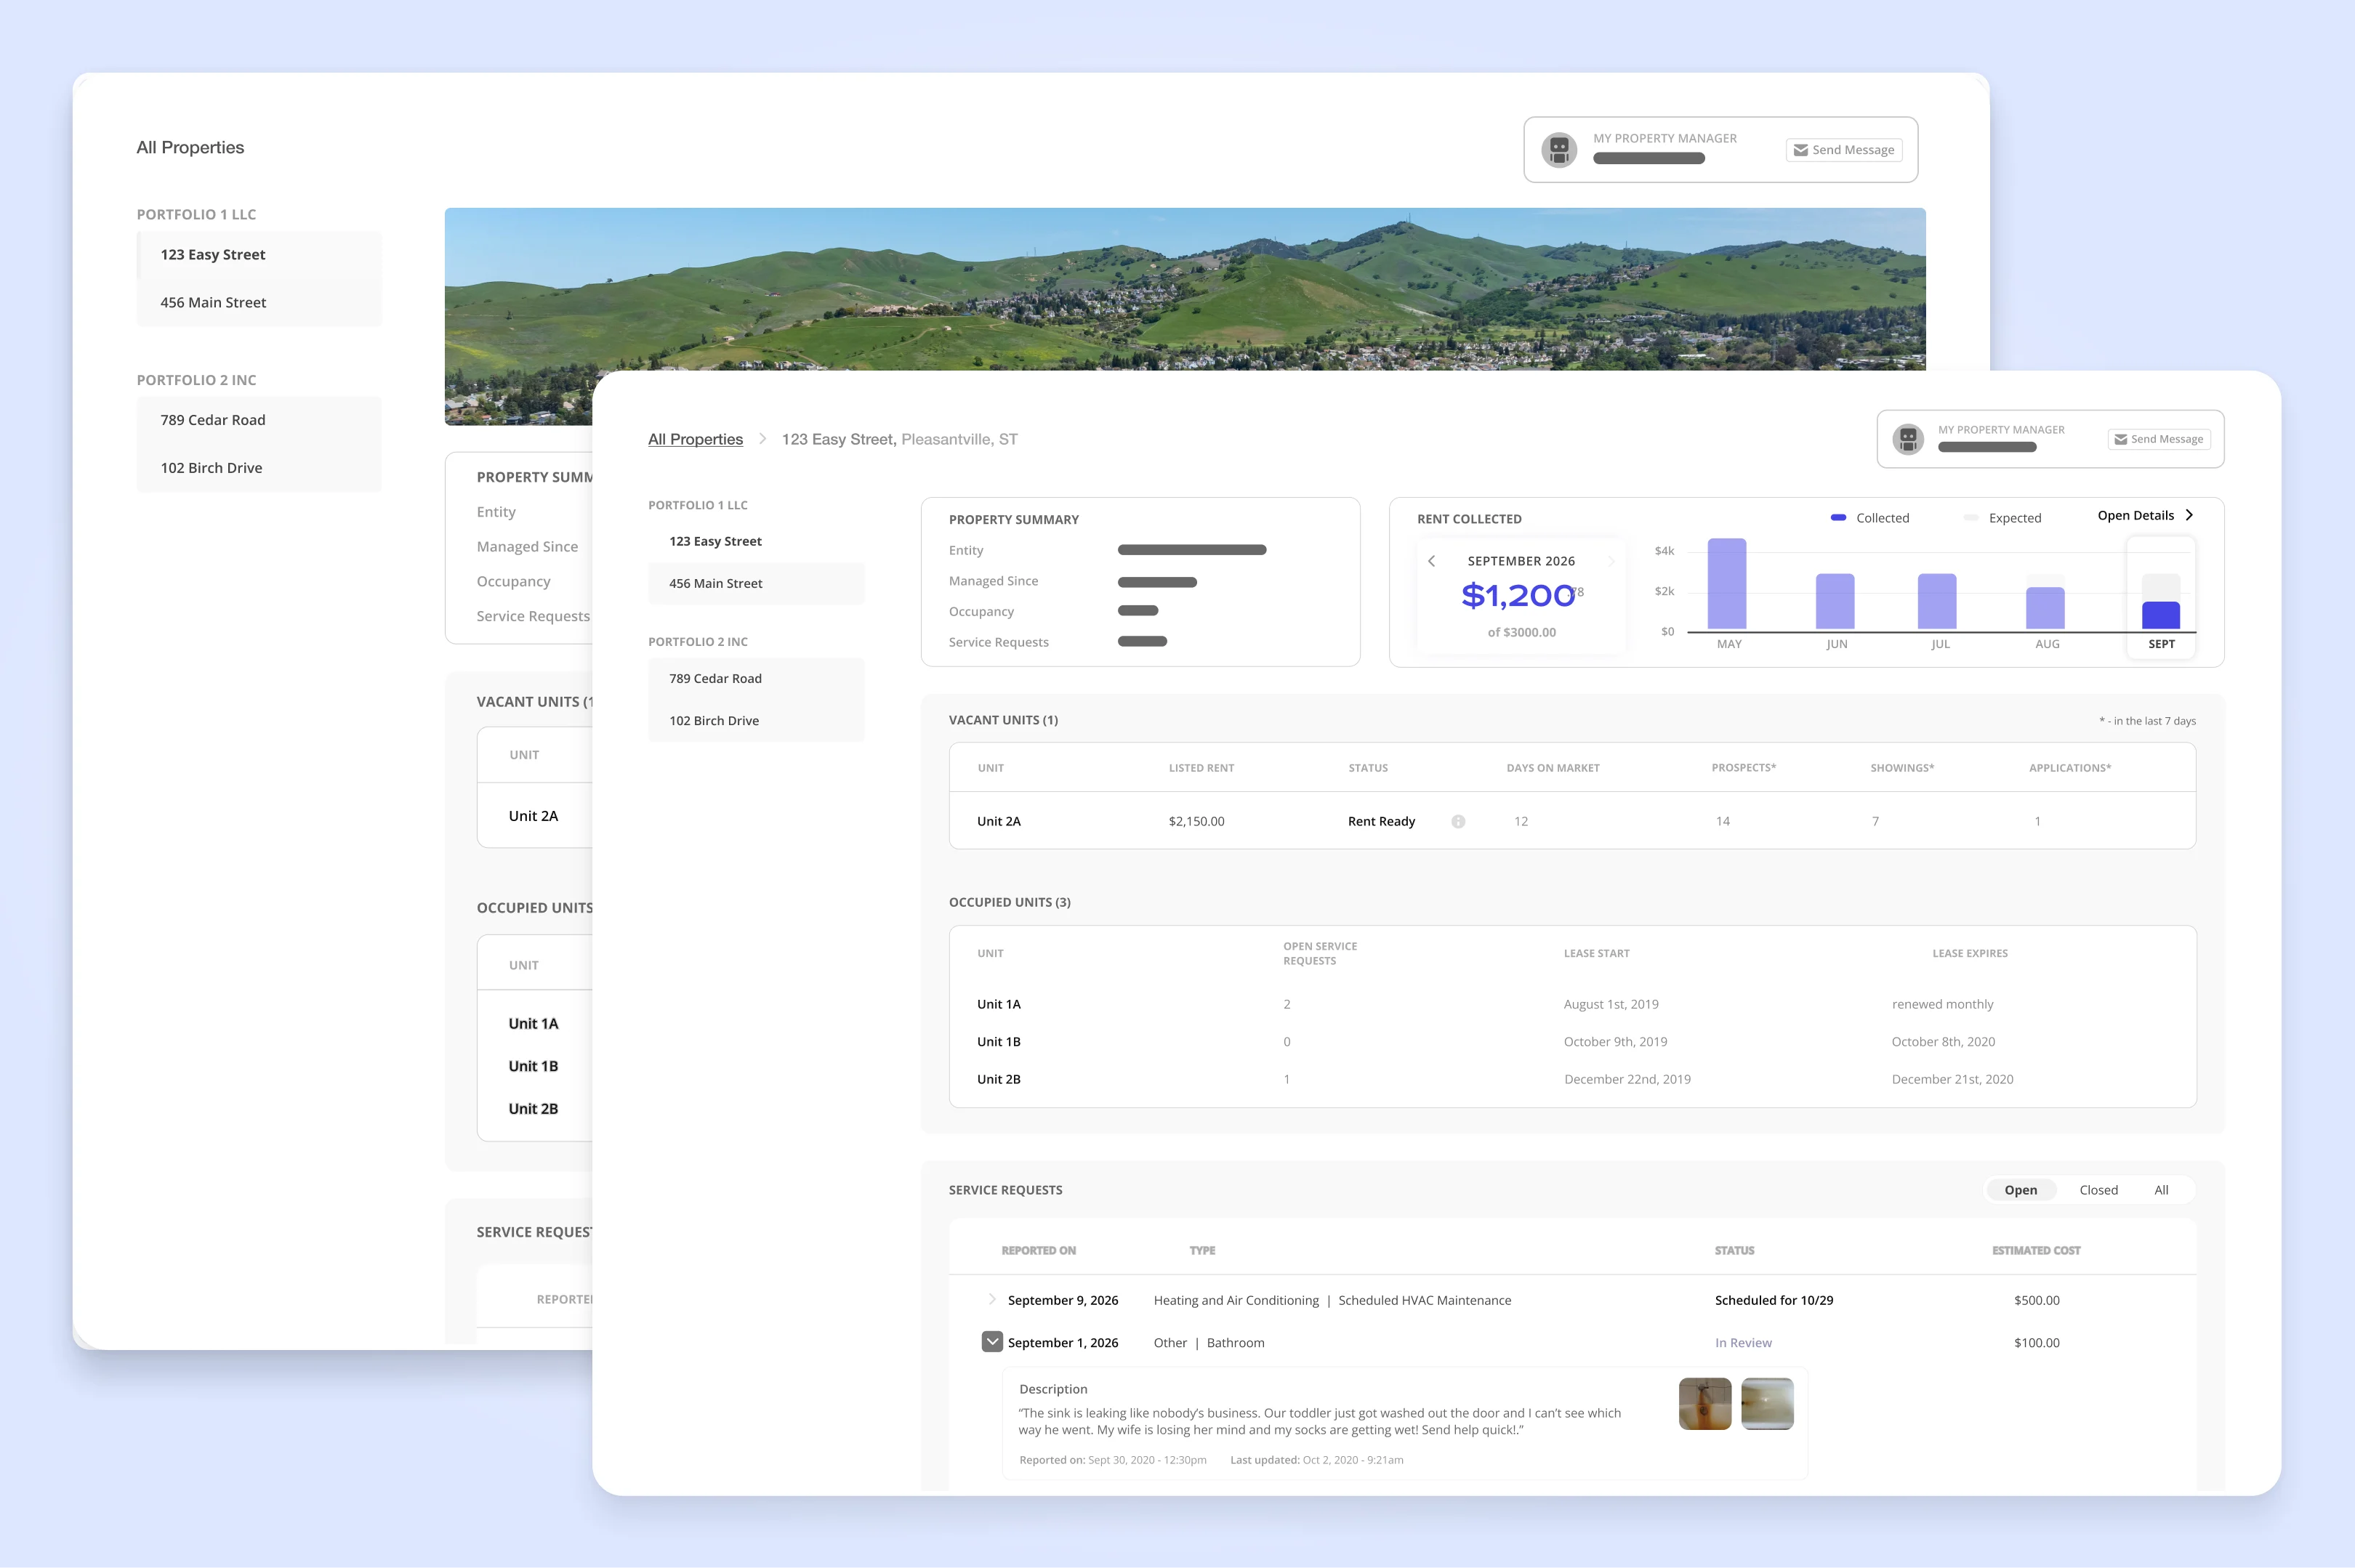Click Unit 2B in back window occupied units
The height and width of the screenshot is (1568, 2355).
(534, 1109)
